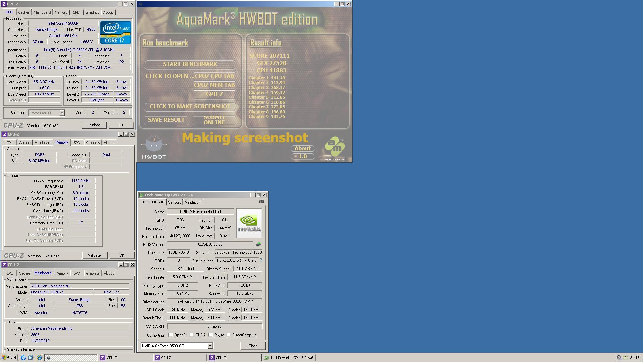The width and height of the screenshot is (643, 362).
Task: Click CLICK TO MAKE SCREENSHOT button
Action: point(190,107)
